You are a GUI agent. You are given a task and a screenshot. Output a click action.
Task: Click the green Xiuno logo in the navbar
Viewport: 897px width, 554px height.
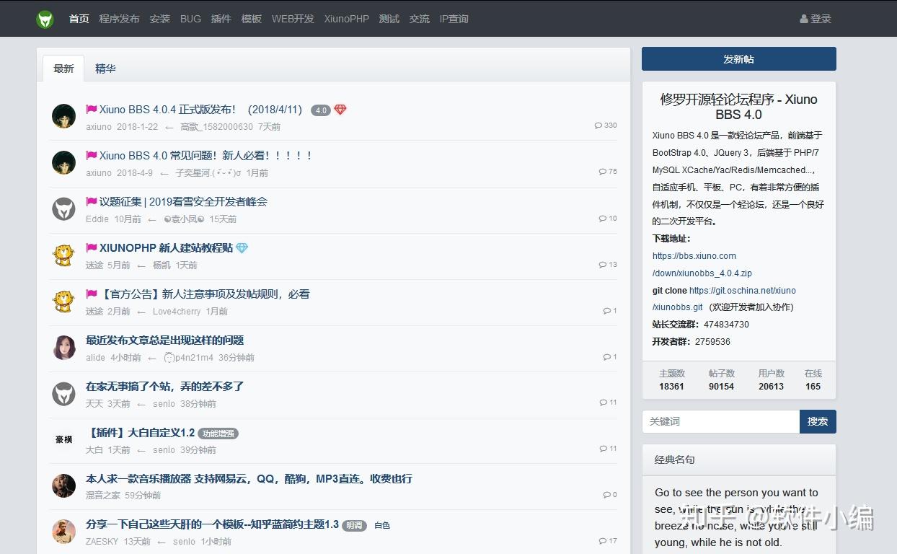pyautogui.click(x=45, y=19)
